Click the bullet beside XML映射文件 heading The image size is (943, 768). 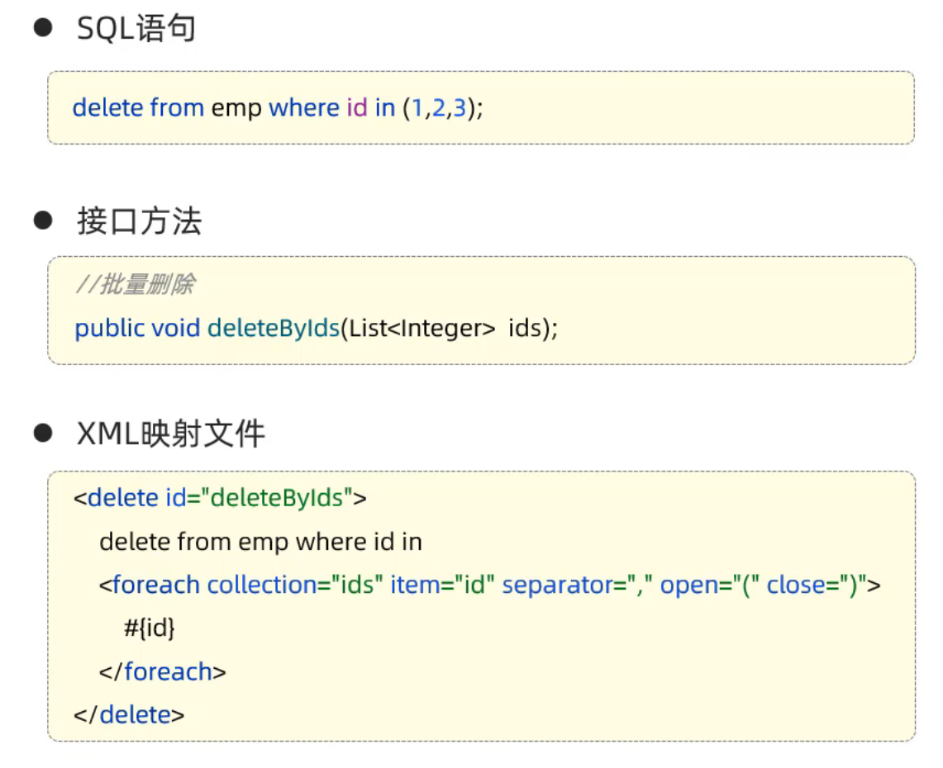click(x=42, y=434)
